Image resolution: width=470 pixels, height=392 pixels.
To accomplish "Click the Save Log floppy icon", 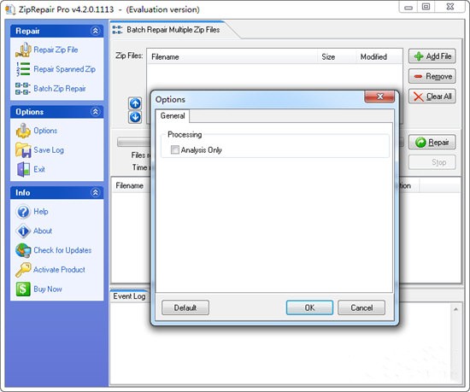I will click(x=23, y=150).
